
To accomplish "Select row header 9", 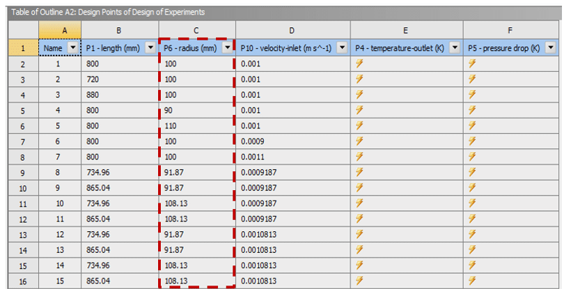I will click(x=23, y=172).
